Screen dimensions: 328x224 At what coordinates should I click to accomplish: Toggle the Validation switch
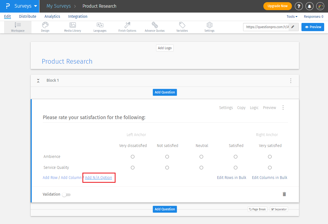tap(66, 194)
